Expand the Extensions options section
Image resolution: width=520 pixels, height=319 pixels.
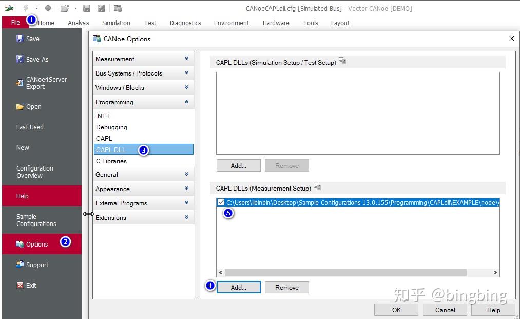tap(143, 217)
